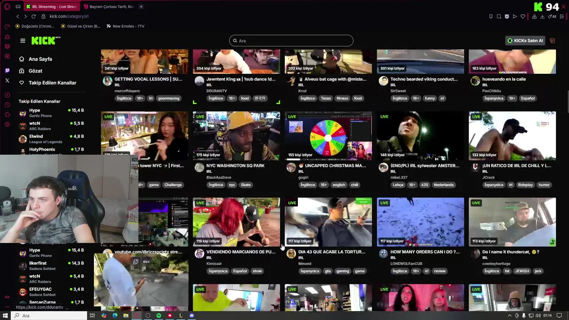Click Windows taskbar search box
569x320 pixels.
click(x=49, y=316)
